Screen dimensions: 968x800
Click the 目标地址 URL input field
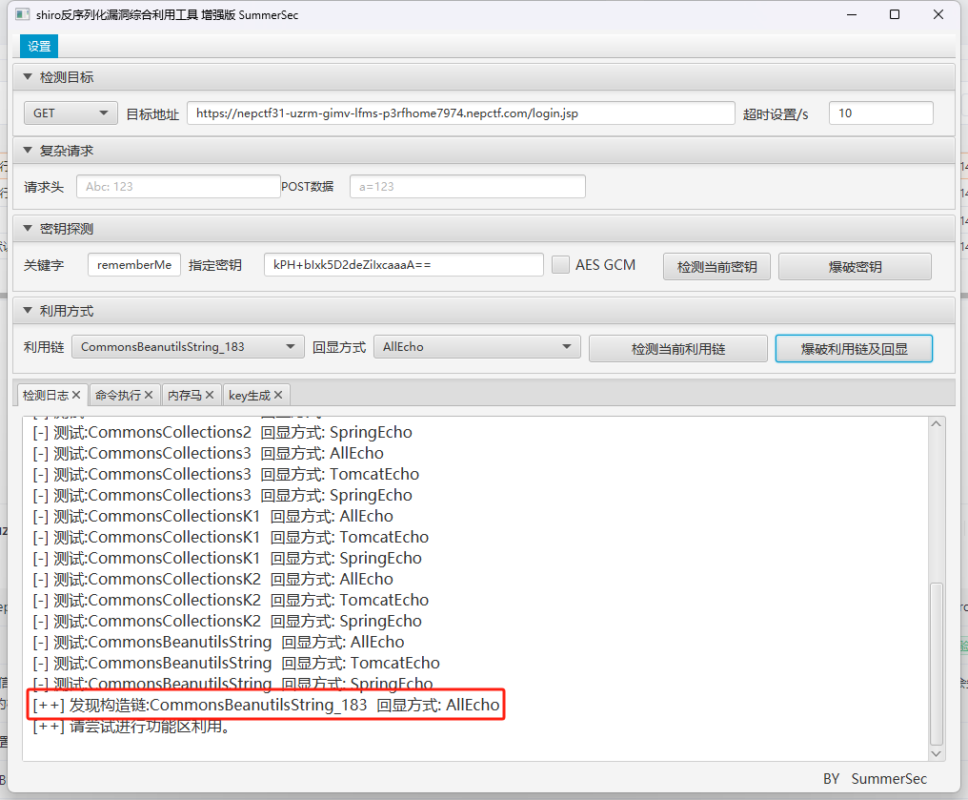(460, 113)
